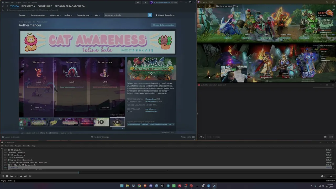Image resolution: width=336 pixels, height=189 pixels.
Task: Open the Hardware dropdown
Action: (69, 15)
